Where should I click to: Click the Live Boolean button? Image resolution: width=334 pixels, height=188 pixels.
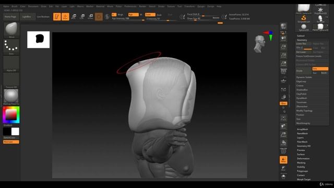[43, 17]
